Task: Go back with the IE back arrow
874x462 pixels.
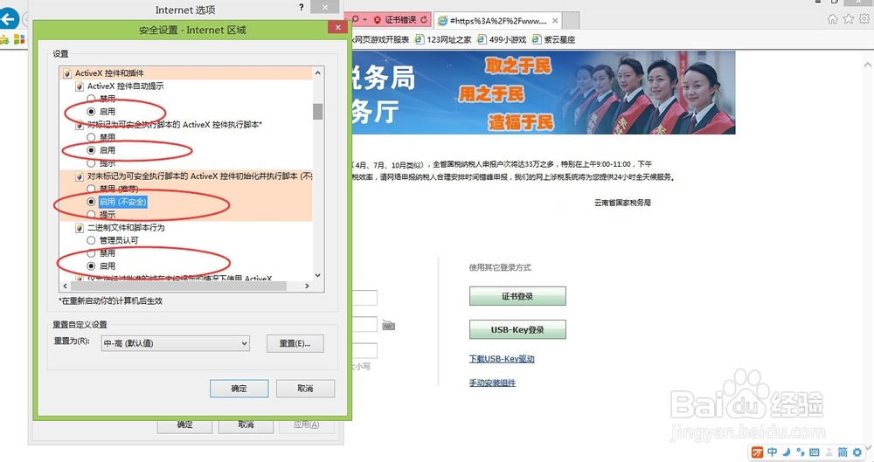Action: click(9, 19)
